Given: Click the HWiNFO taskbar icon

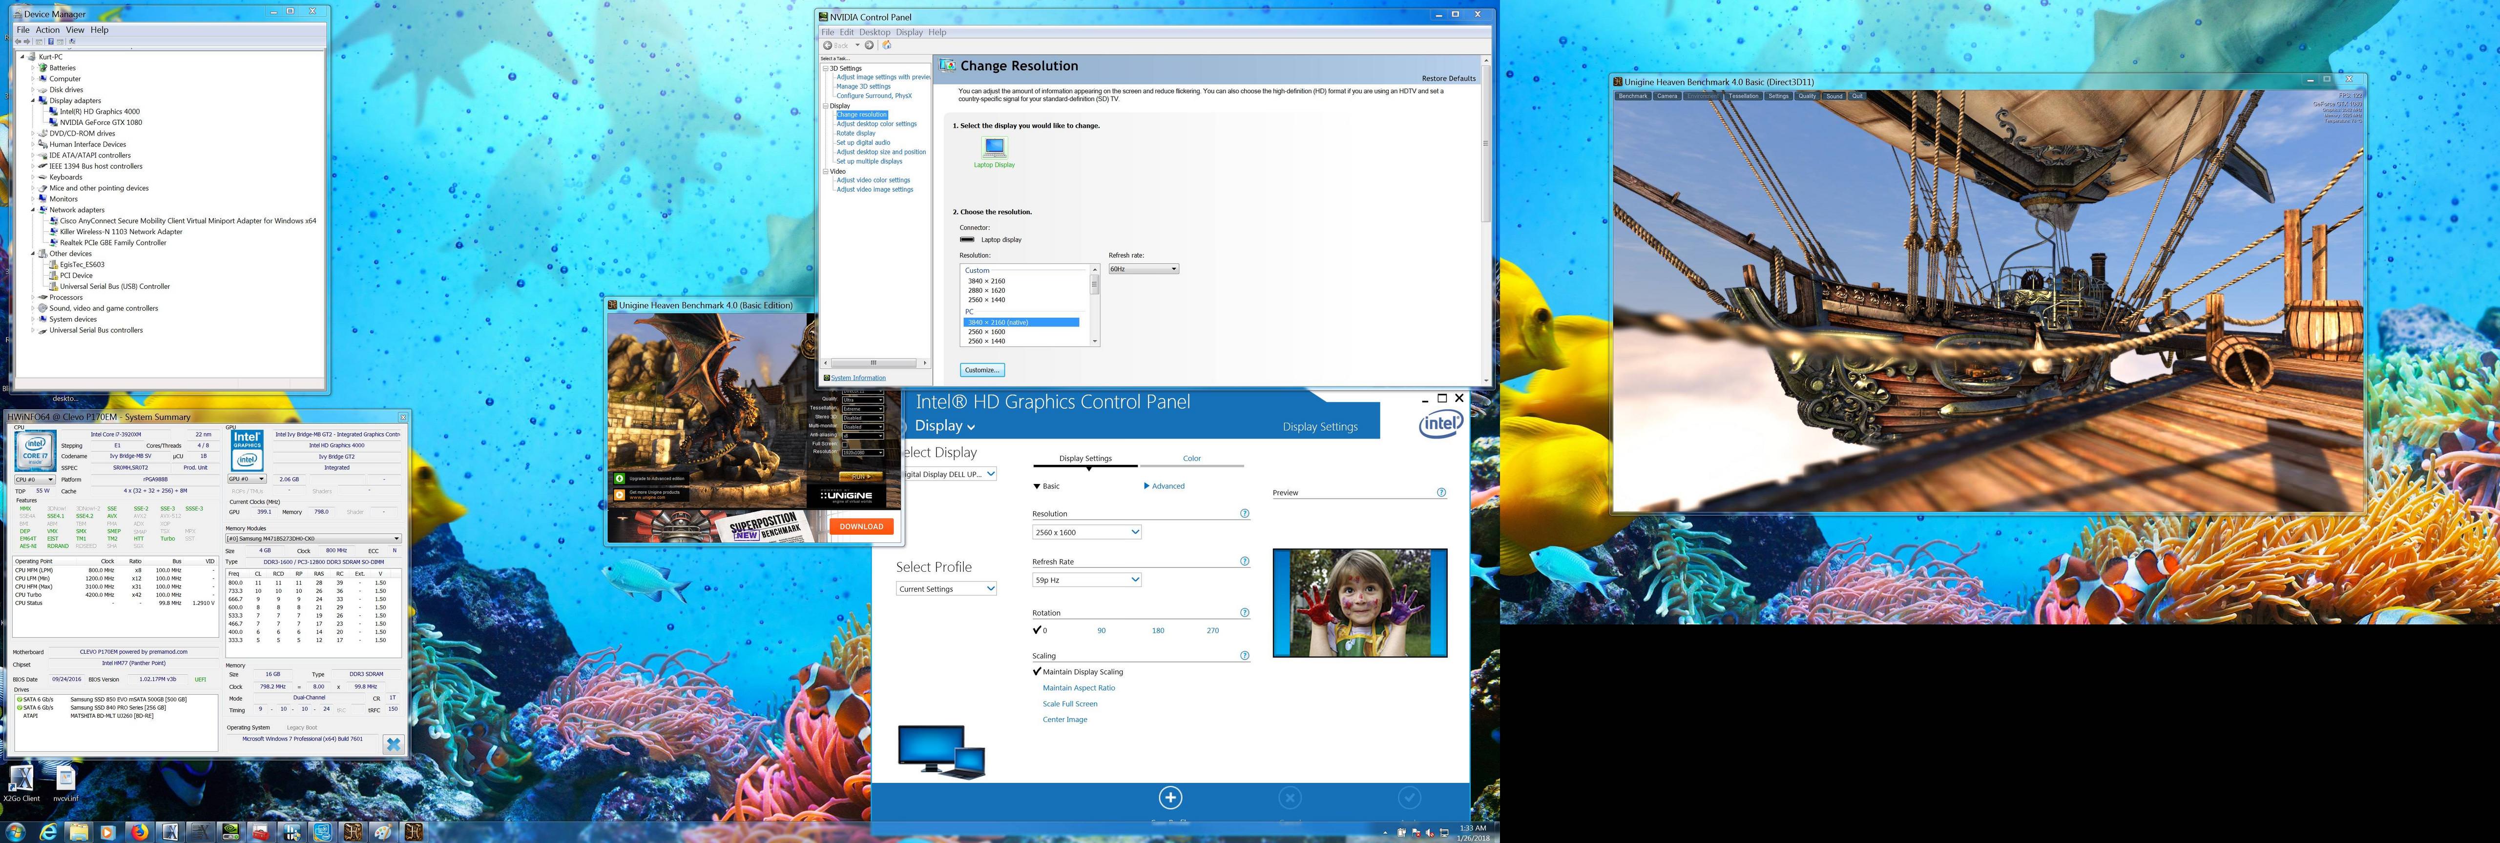Looking at the screenshot, I should pyautogui.click(x=292, y=832).
